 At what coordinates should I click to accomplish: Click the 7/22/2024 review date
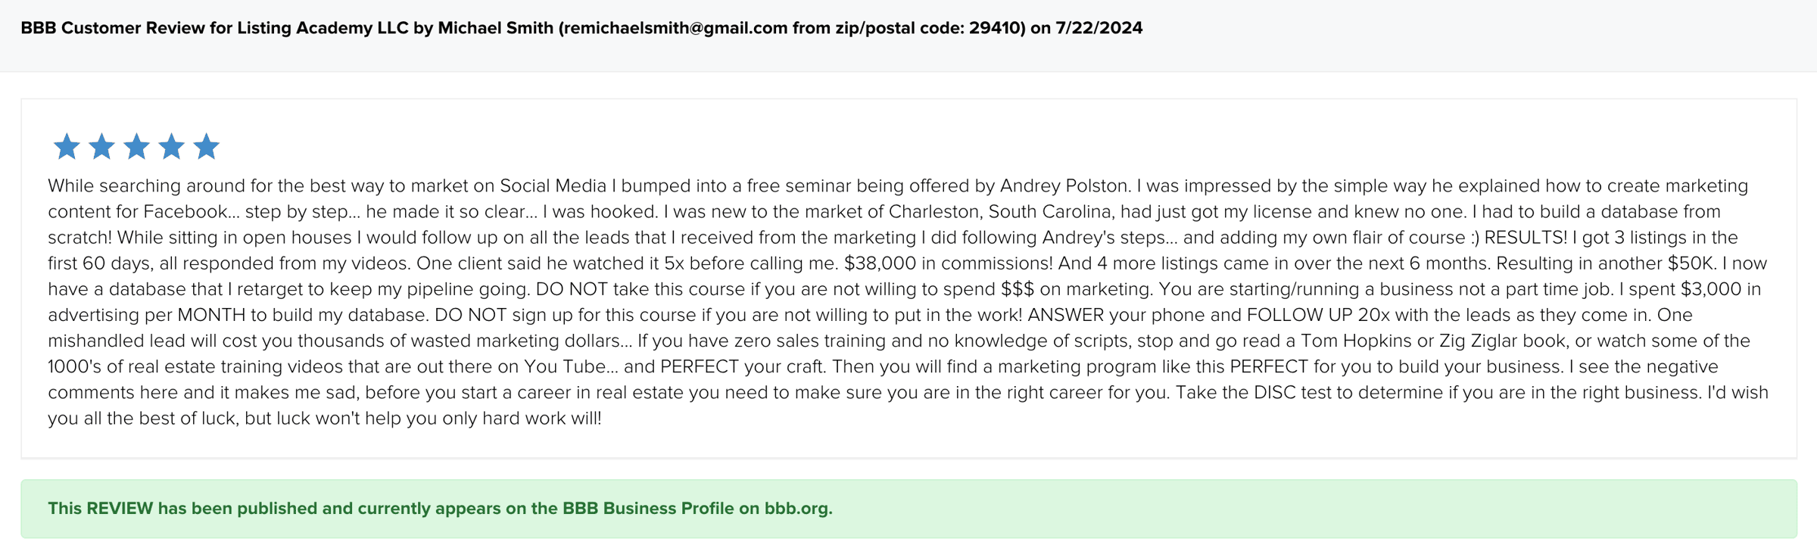point(1099,28)
